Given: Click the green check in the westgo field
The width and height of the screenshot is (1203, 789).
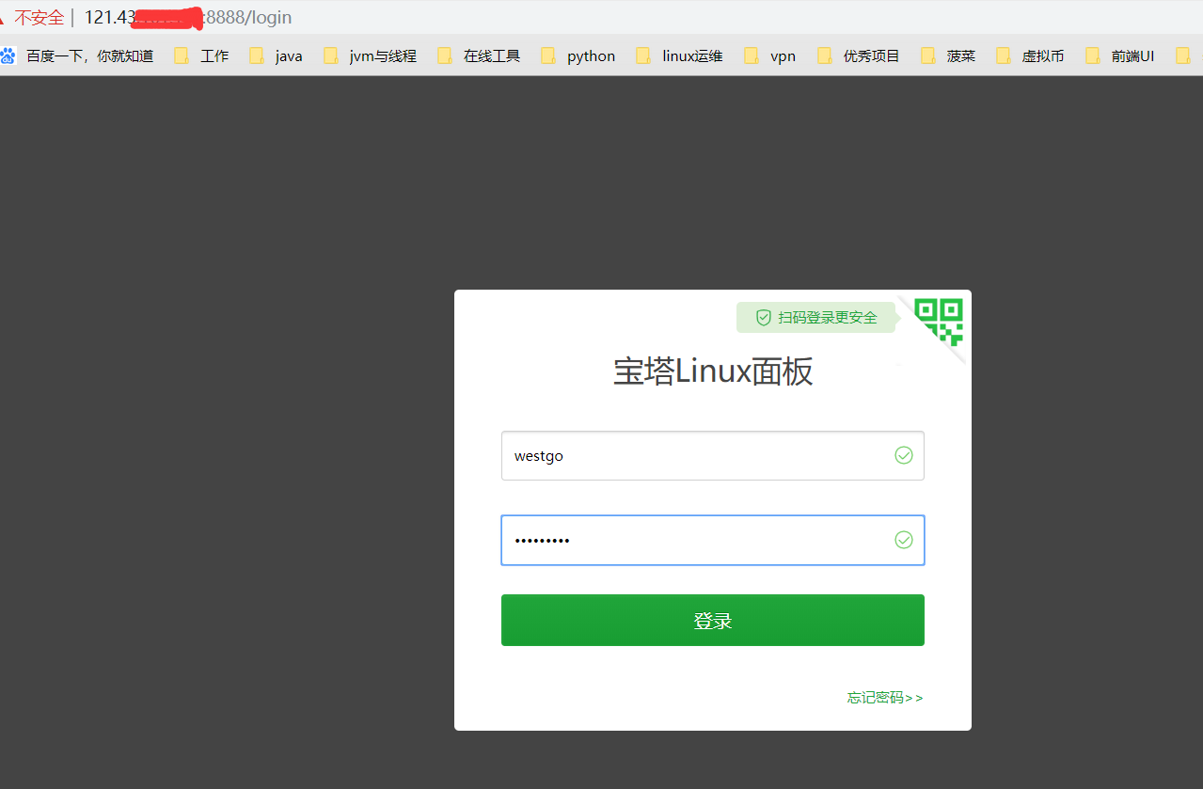Looking at the screenshot, I should 904,455.
